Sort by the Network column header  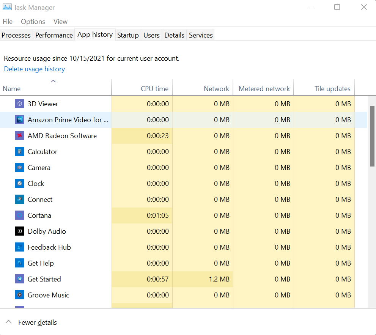pos(203,87)
